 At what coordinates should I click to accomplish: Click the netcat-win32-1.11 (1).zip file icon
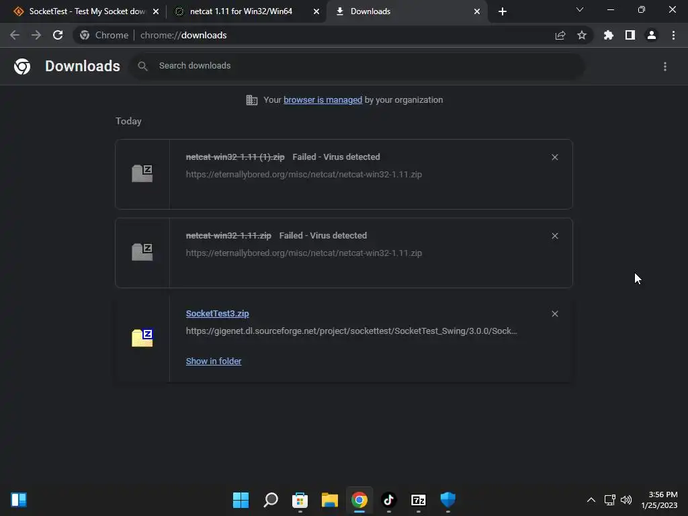pyautogui.click(x=142, y=173)
